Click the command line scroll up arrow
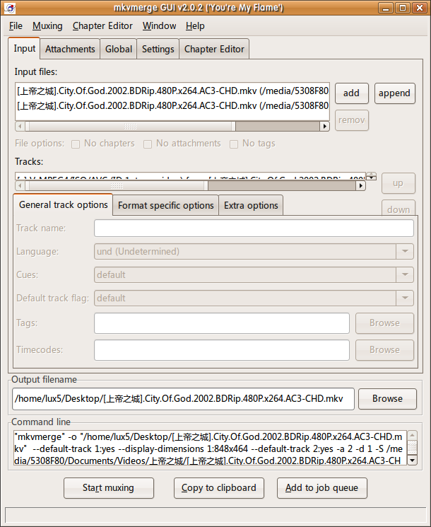This screenshot has width=431, height=527. tap(412, 435)
